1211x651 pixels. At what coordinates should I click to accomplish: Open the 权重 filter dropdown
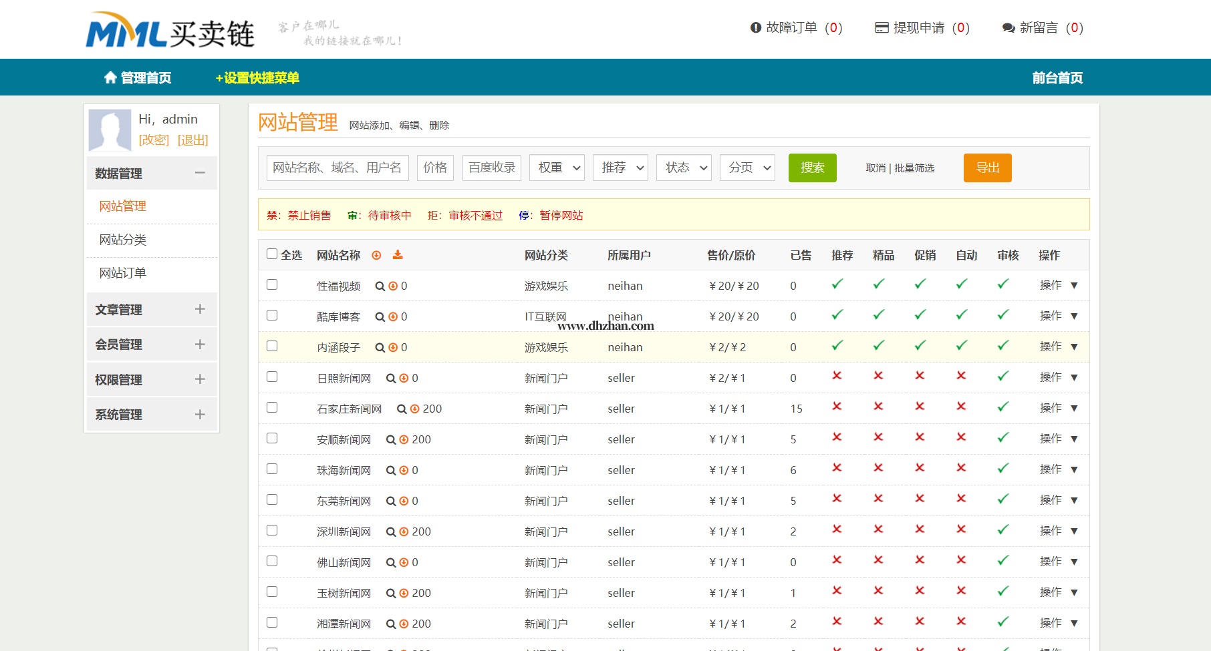[x=557, y=168]
